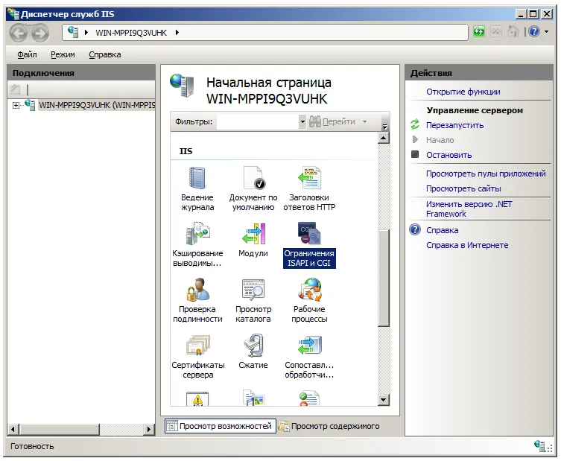Open the Модули feature icon
The width and height of the screenshot is (561, 461).
(253, 234)
